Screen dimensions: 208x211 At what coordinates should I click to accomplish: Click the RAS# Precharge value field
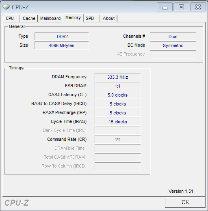[118, 113]
